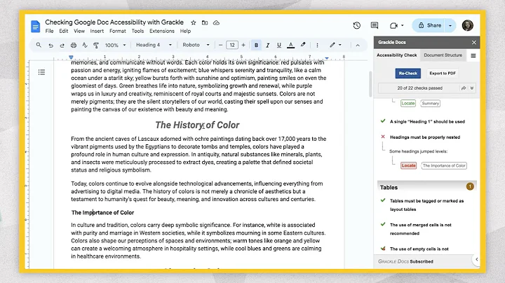Open the Format menu
Viewport: 505px width, 283px height.
pyautogui.click(x=118, y=32)
